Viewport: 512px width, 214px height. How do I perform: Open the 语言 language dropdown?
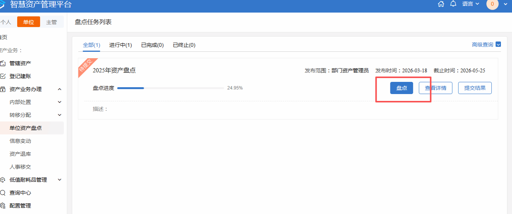coord(470,4)
